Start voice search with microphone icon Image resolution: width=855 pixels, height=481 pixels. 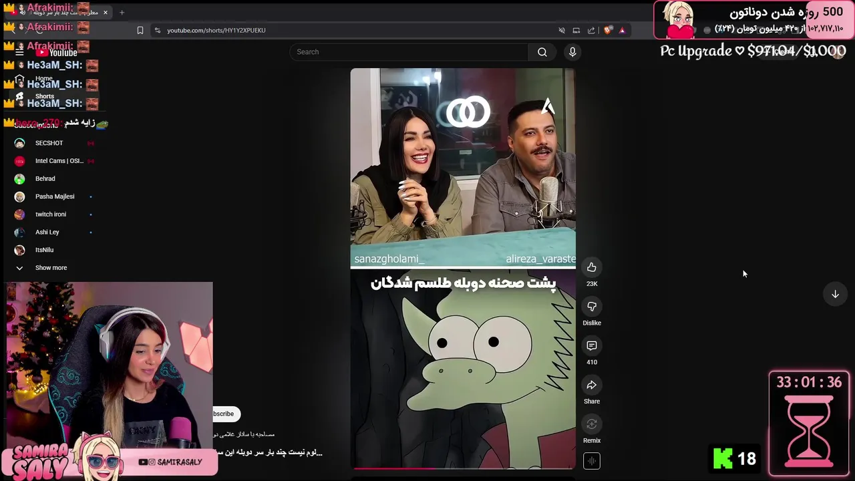pyautogui.click(x=572, y=52)
